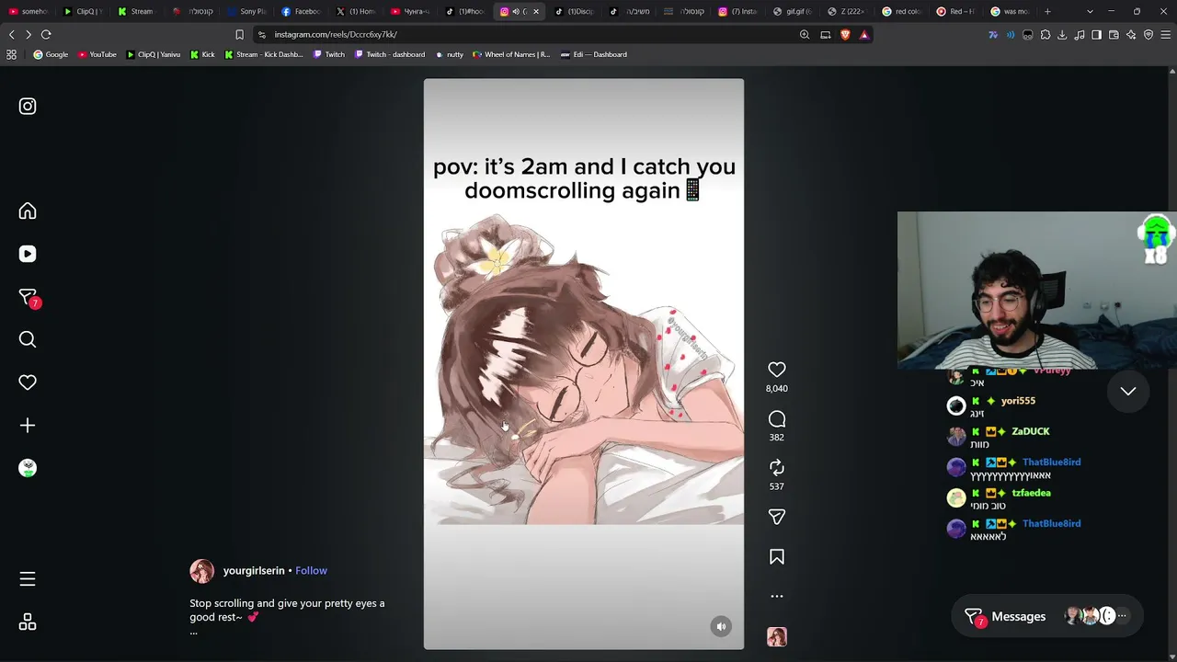The image size is (1177, 662).
Task: Click the Brave Shields lion icon
Action: (845, 34)
